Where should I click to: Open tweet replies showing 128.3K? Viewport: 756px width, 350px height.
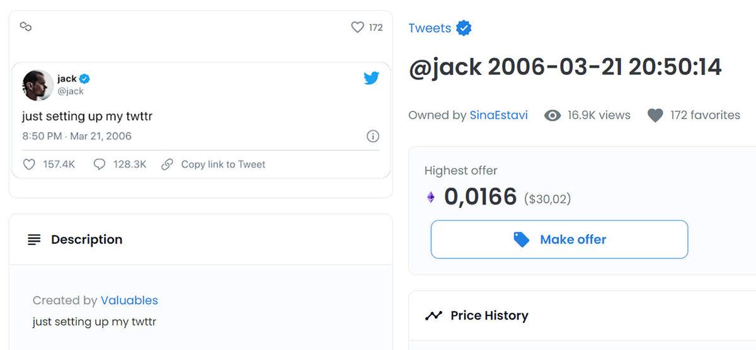(99, 164)
